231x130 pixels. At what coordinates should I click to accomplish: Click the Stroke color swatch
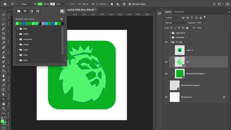(52, 4)
